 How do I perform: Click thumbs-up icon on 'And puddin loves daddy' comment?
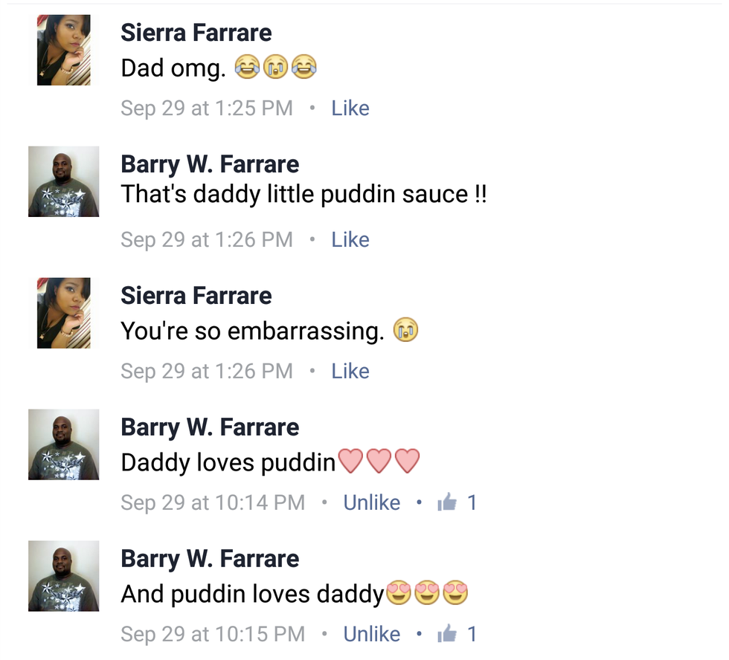(x=447, y=633)
